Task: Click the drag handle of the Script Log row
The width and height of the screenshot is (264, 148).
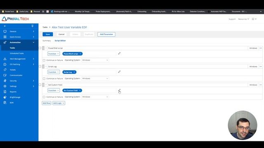Action: pos(43,67)
